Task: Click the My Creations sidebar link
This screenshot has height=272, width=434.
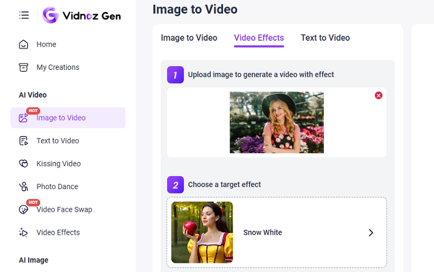Action: click(58, 68)
